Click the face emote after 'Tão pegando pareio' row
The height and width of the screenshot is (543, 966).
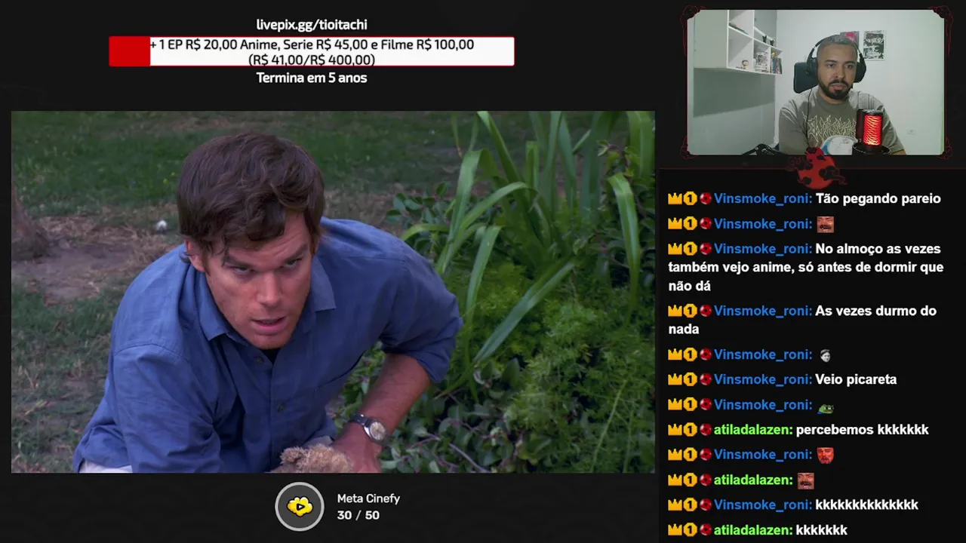(825, 224)
